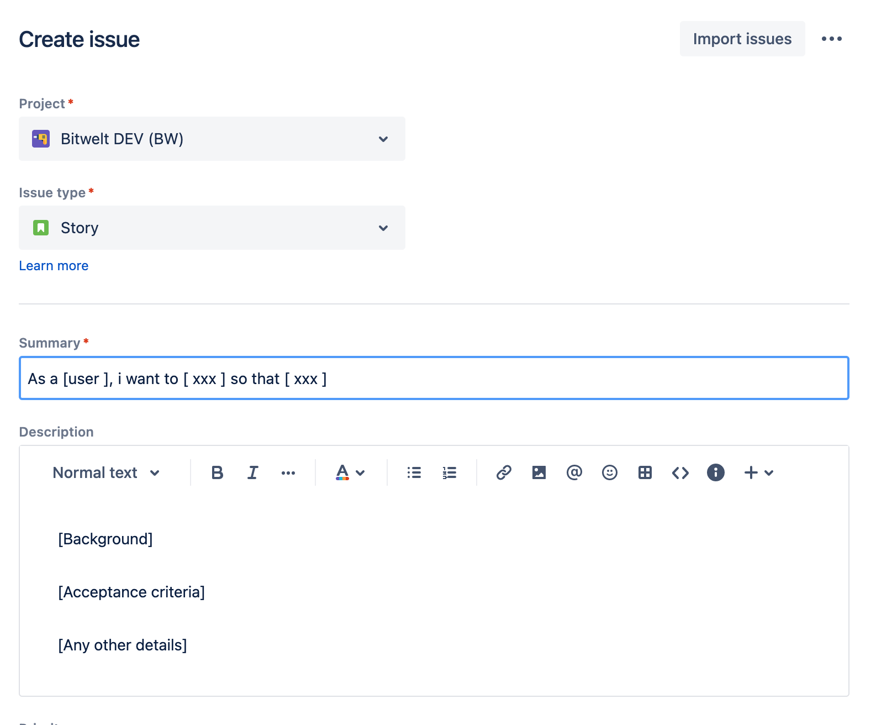Open the emoji picker

click(x=609, y=472)
